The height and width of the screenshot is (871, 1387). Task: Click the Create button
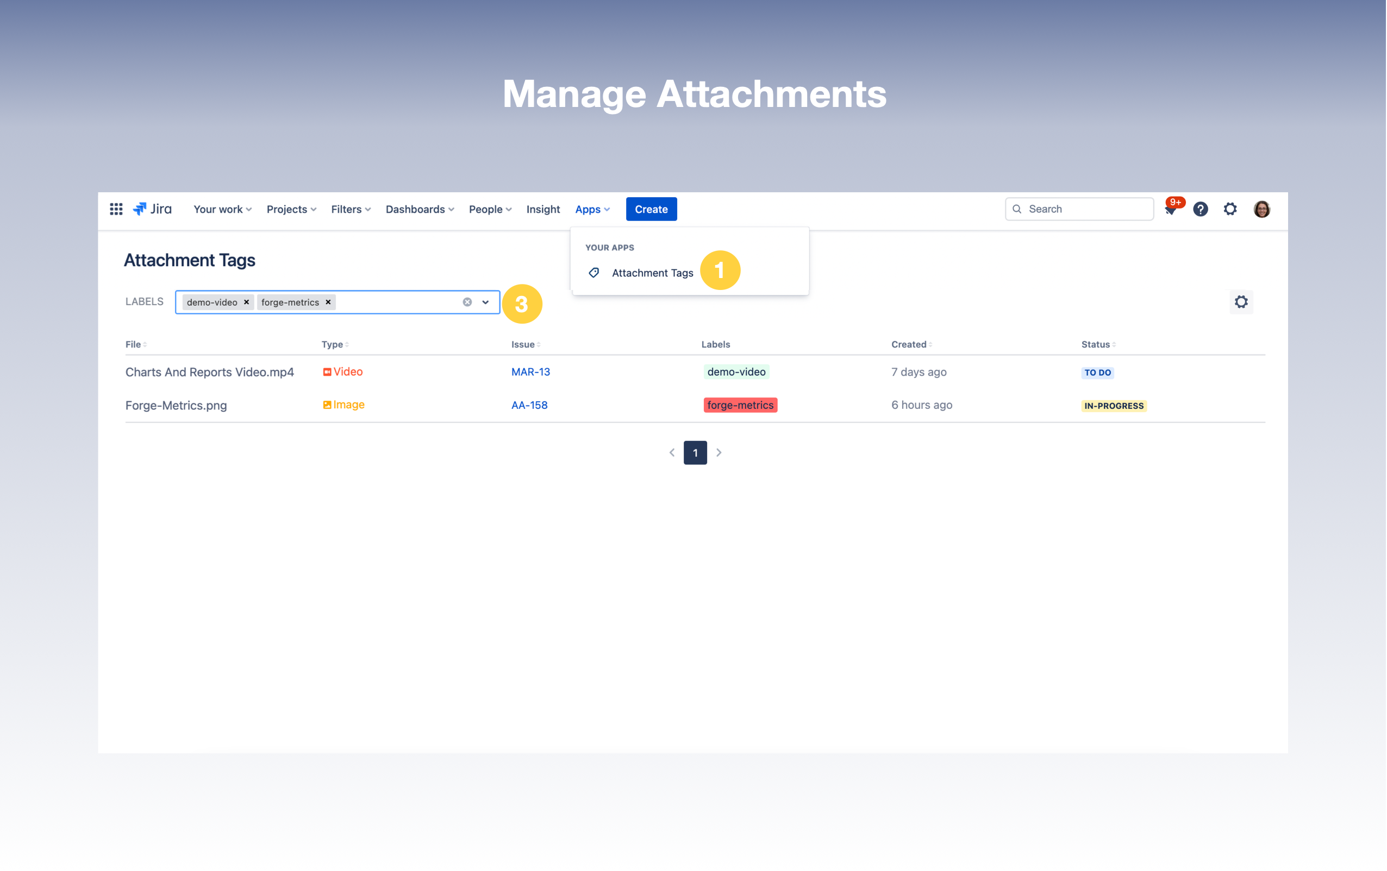pos(651,209)
